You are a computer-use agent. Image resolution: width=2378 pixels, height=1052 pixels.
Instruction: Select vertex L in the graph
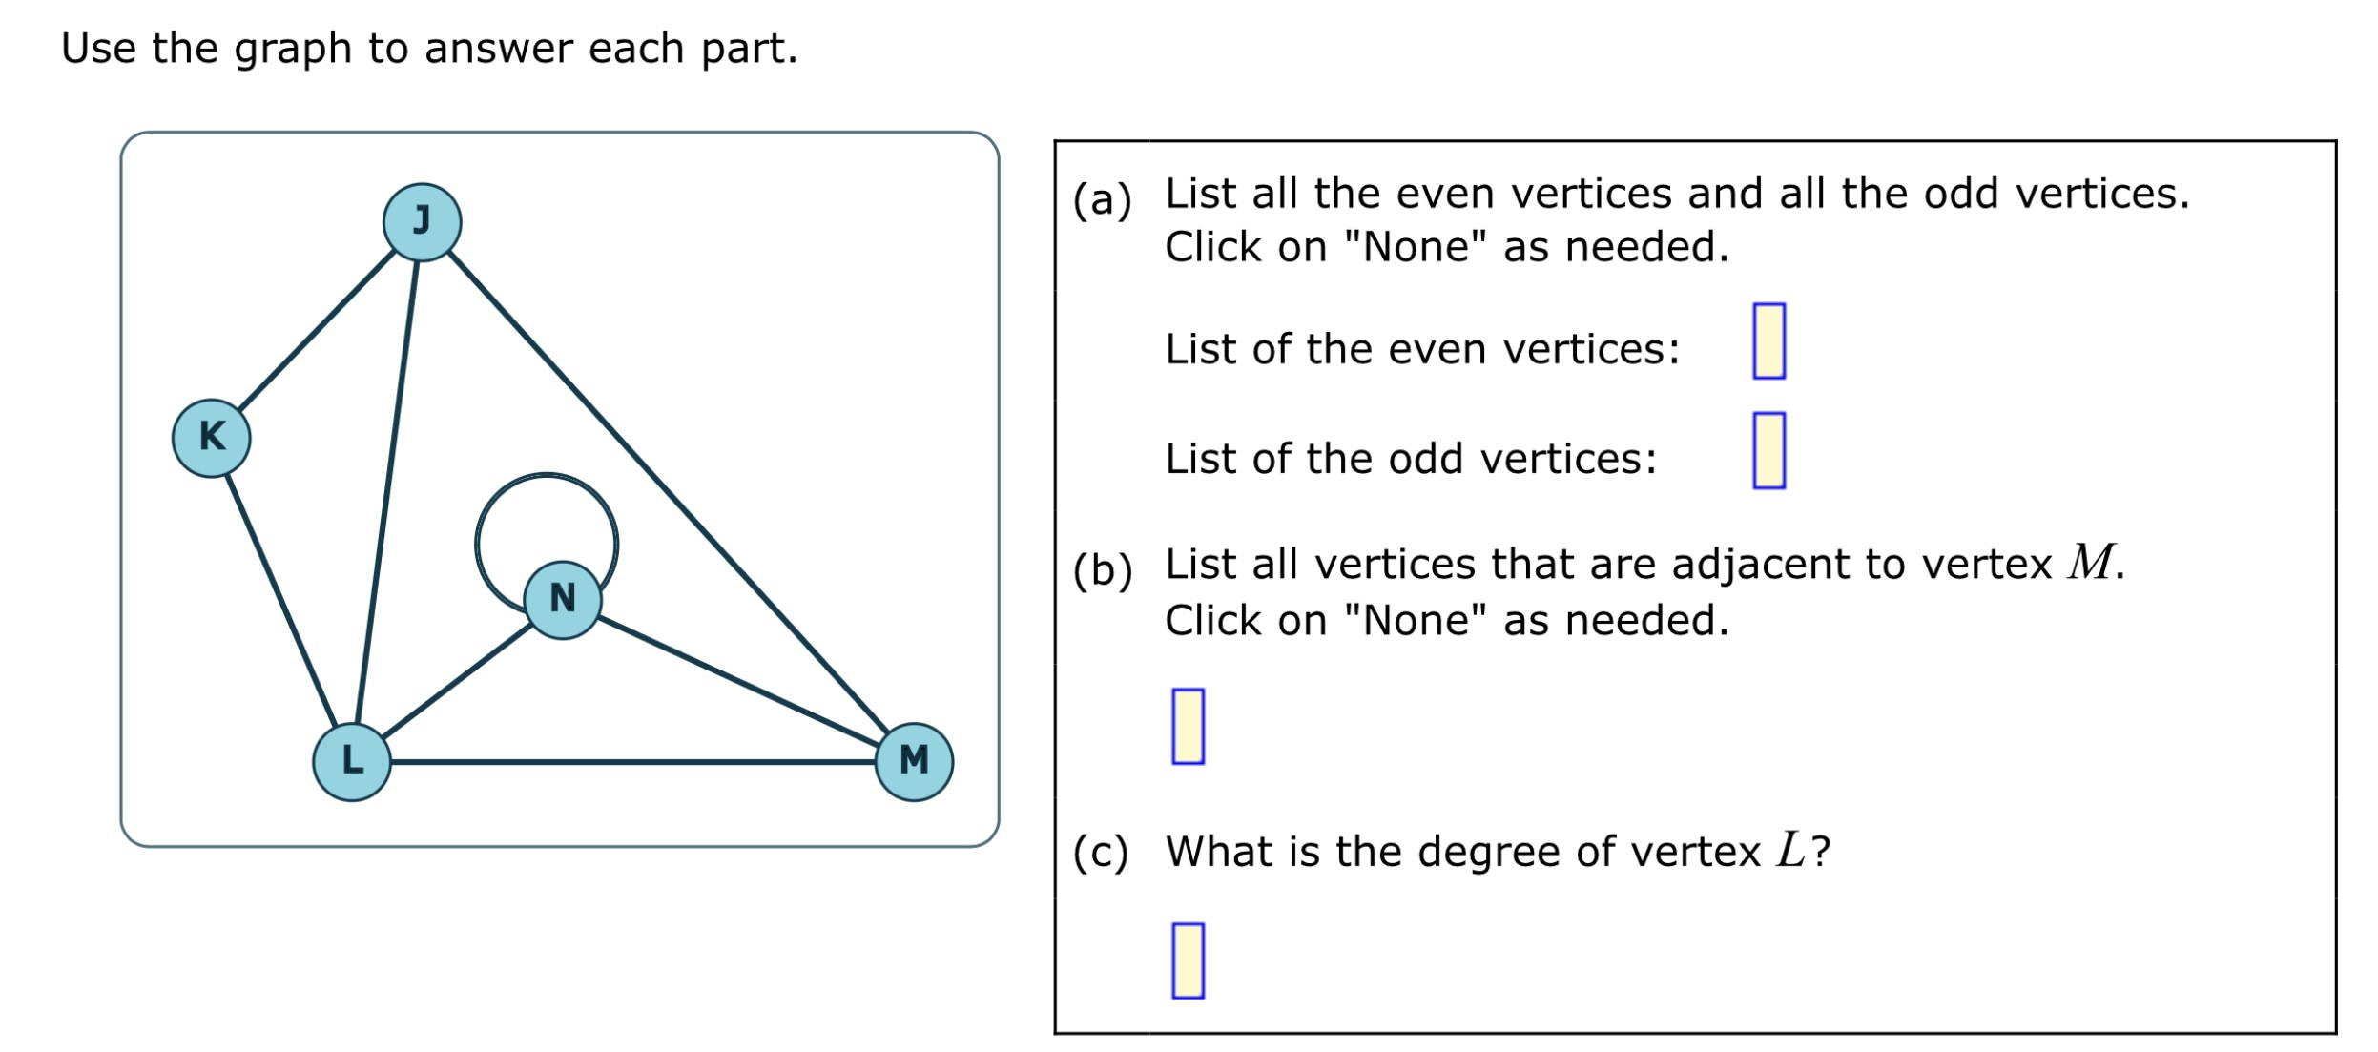pos(352,762)
